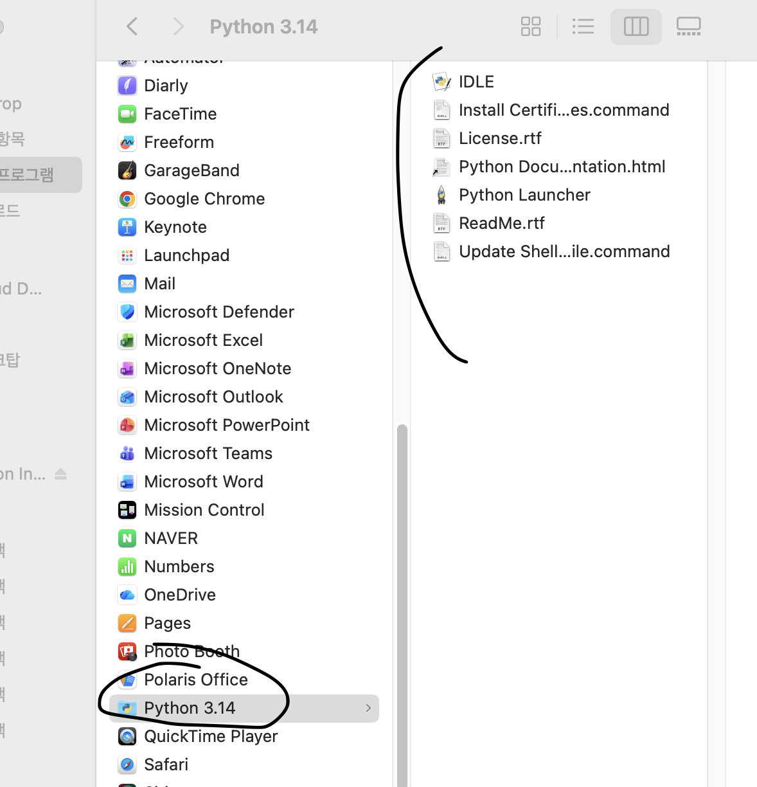This screenshot has width=757, height=787.
Task: Click the ReadMe.rtf document icon
Action: [x=441, y=223]
